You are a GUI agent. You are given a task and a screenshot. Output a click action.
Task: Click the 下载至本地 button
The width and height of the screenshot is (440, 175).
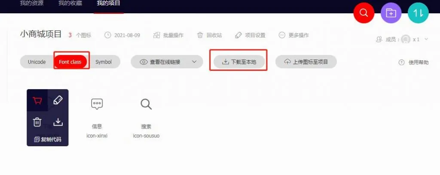coord(239,62)
